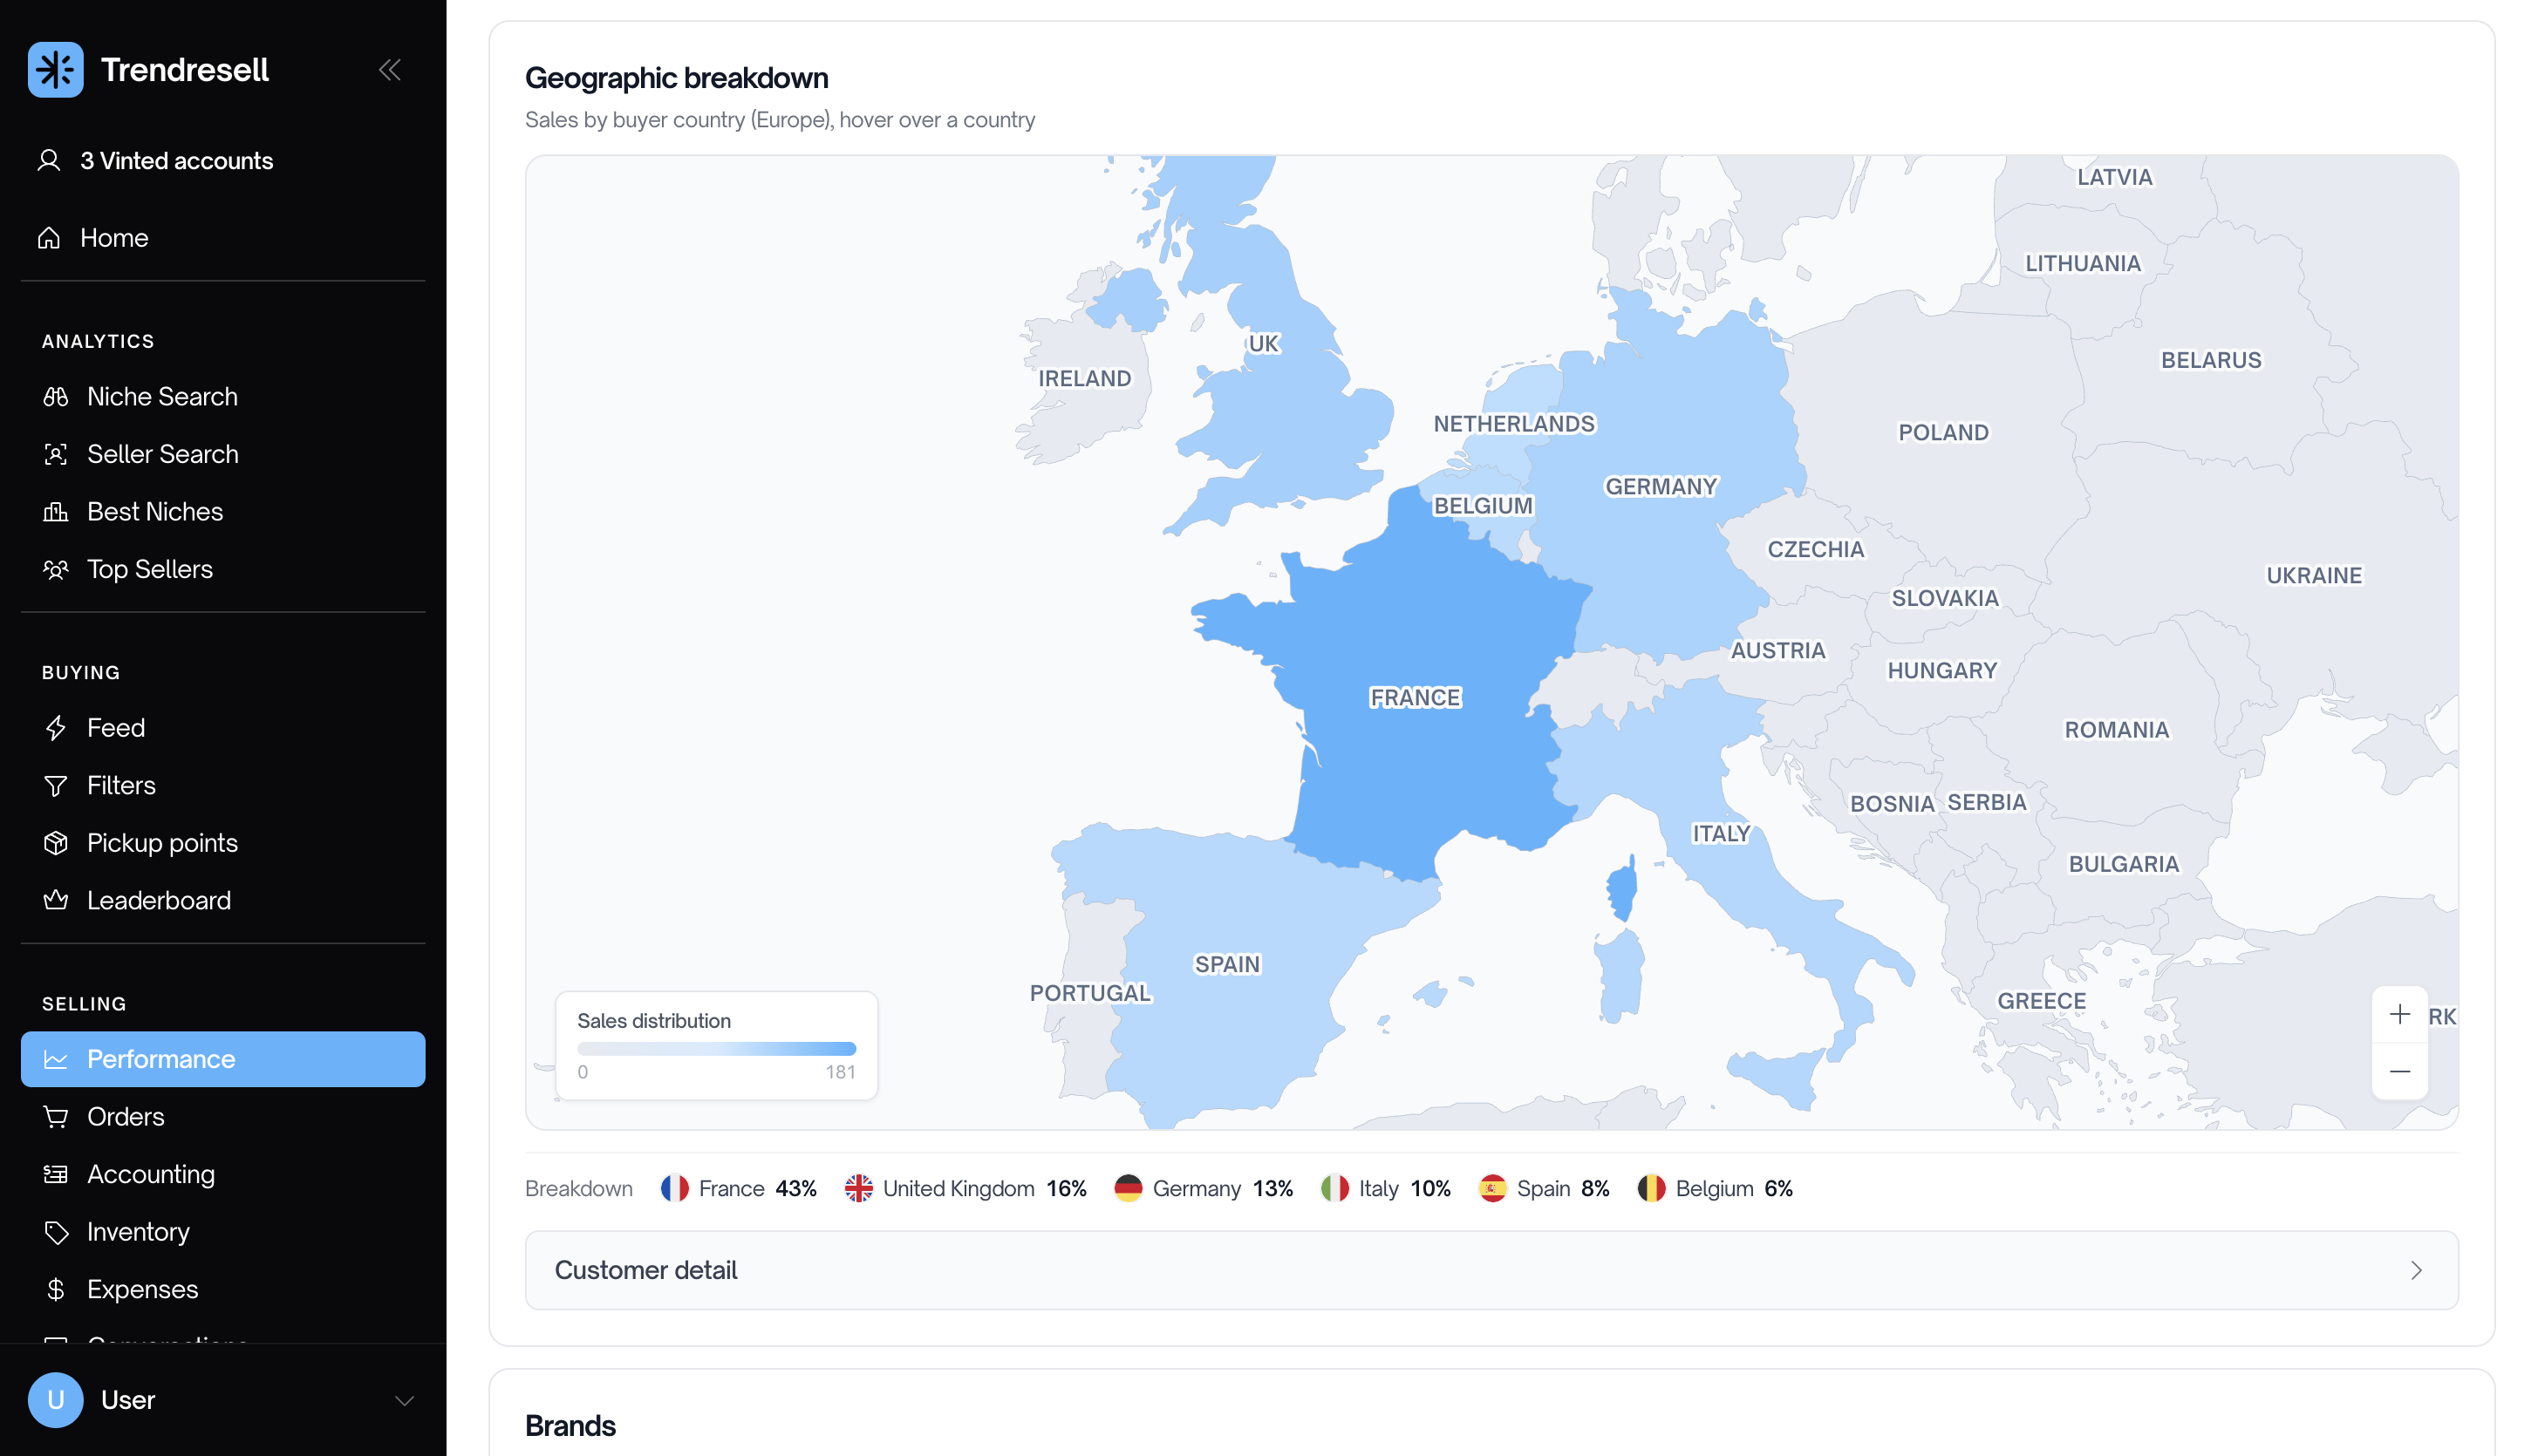Click the Vinted accounts person icon
Image resolution: width=2538 pixels, height=1456 pixels.
click(x=49, y=161)
